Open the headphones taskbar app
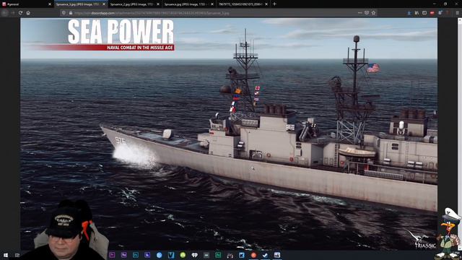This screenshot has width=462, height=260. (230, 255)
